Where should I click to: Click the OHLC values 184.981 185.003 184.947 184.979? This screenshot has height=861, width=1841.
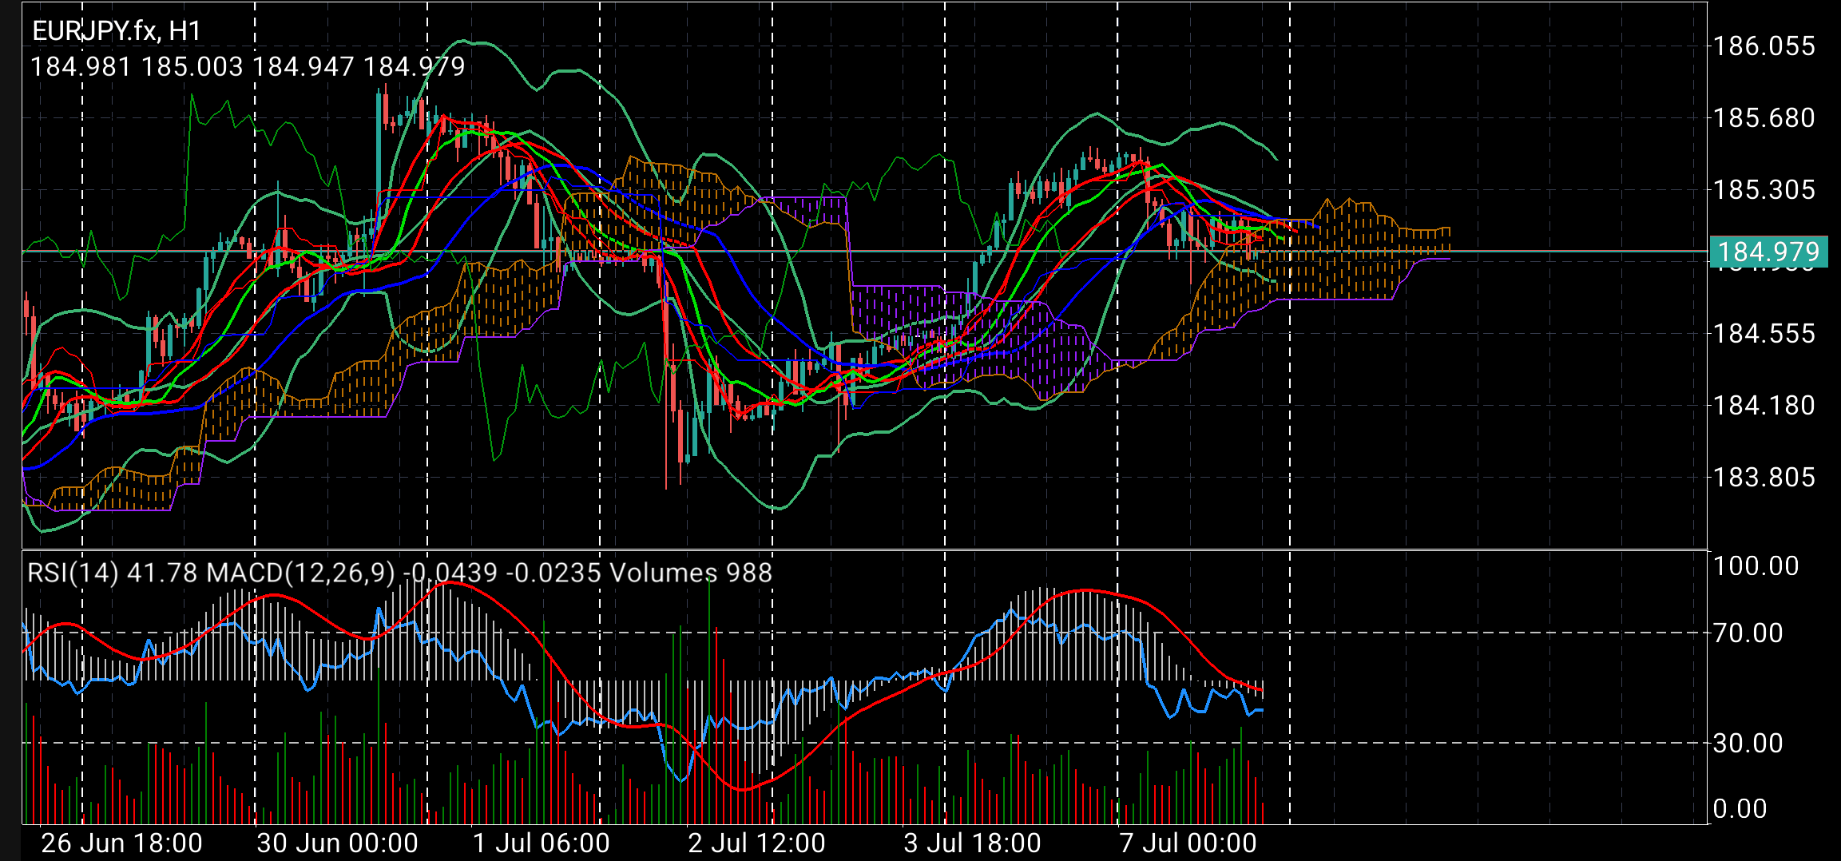(248, 66)
